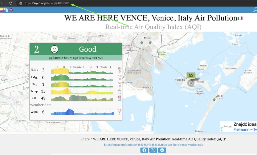Screen dimensions: 257x155
Task: Click the green station dot near Lido di Venezia
Action: coord(214,100)
